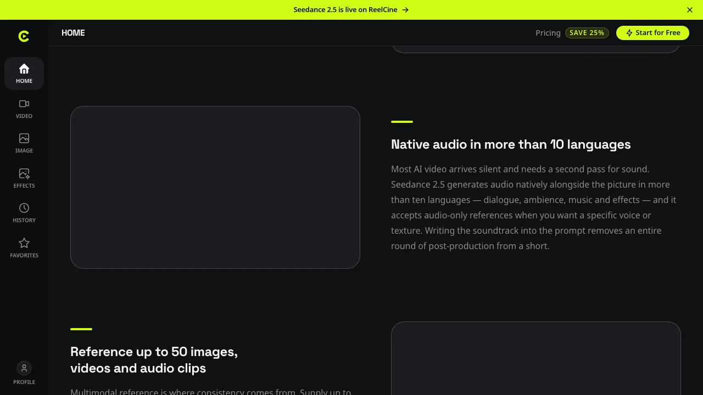The image size is (703, 395).
Task: Open the Effects sidebar item
Action: [x=24, y=178]
